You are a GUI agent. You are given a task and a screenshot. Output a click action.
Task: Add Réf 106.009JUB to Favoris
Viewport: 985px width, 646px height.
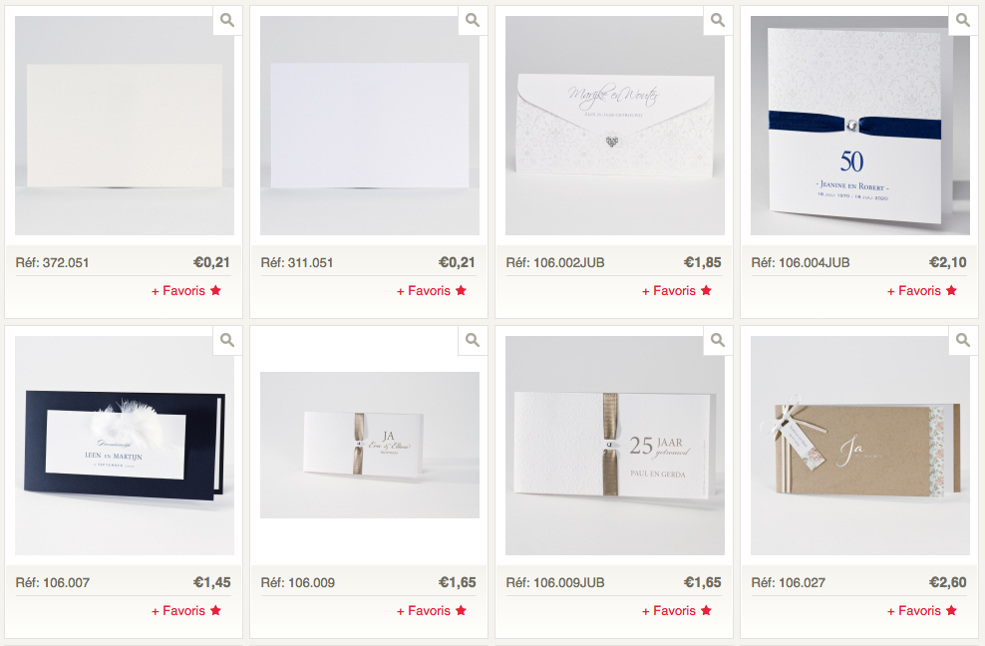tap(676, 610)
